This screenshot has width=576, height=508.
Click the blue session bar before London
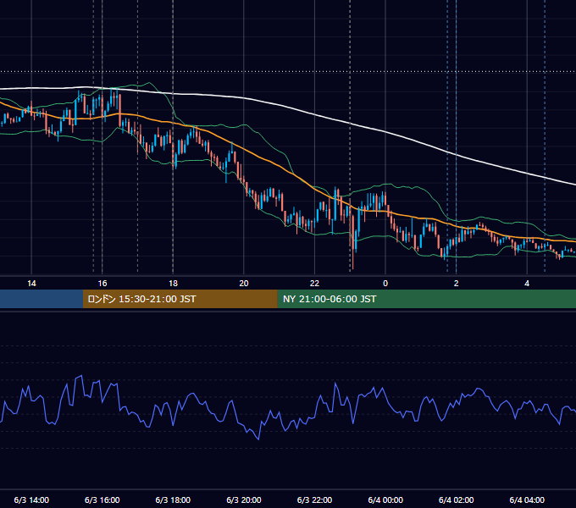click(42, 299)
